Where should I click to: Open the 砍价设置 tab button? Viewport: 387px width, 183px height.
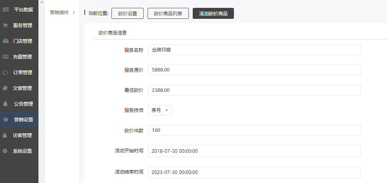pos(128,13)
